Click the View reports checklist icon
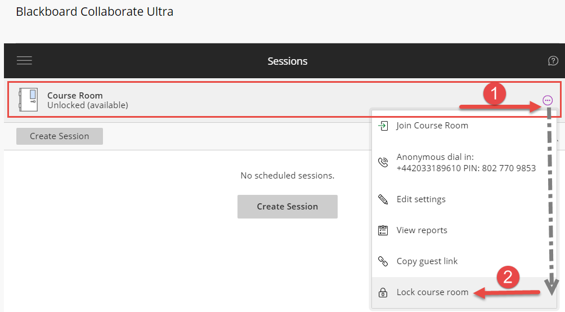The height and width of the screenshot is (312, 565). click(x=383, y=230)
